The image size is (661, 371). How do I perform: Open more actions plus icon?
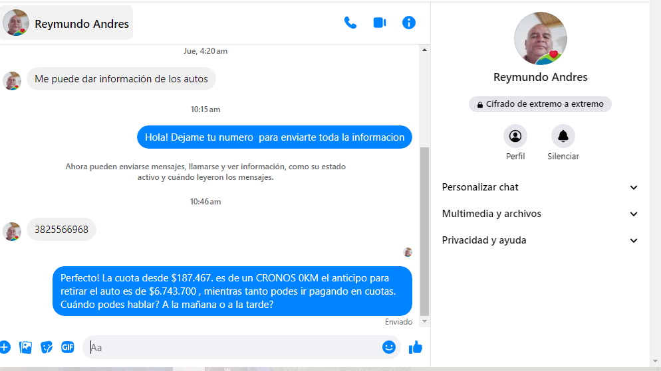(5, 347)
